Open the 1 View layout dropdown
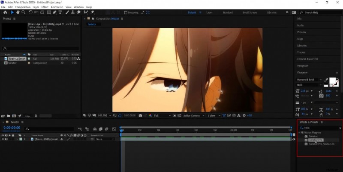Viewport: 343px width, 172px height. [x=213, y=116]
